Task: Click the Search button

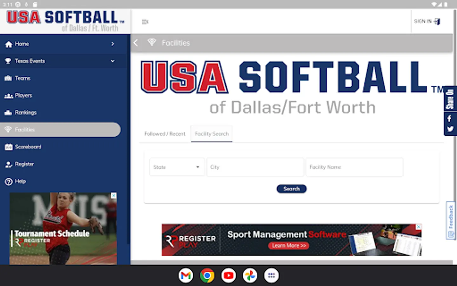Action: coord(291,189)
